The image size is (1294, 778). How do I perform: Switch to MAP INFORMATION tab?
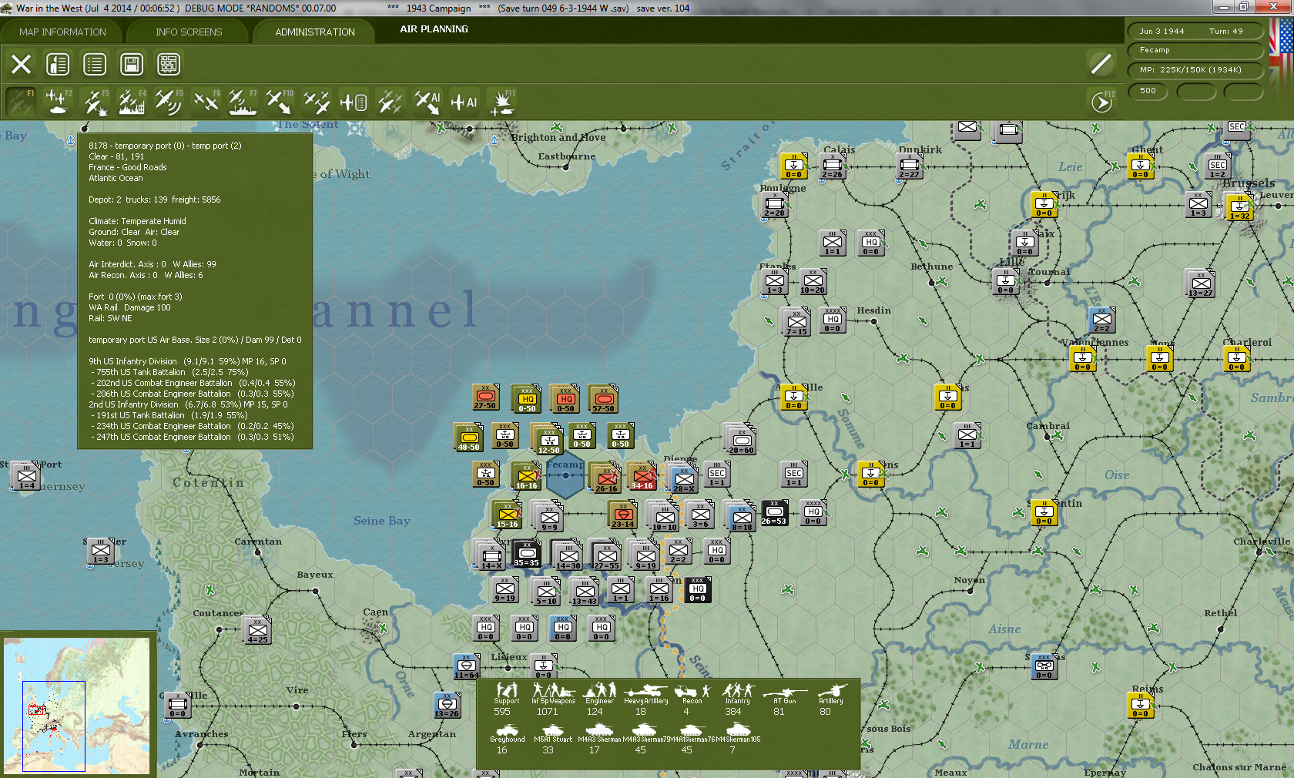pos(62,32)
